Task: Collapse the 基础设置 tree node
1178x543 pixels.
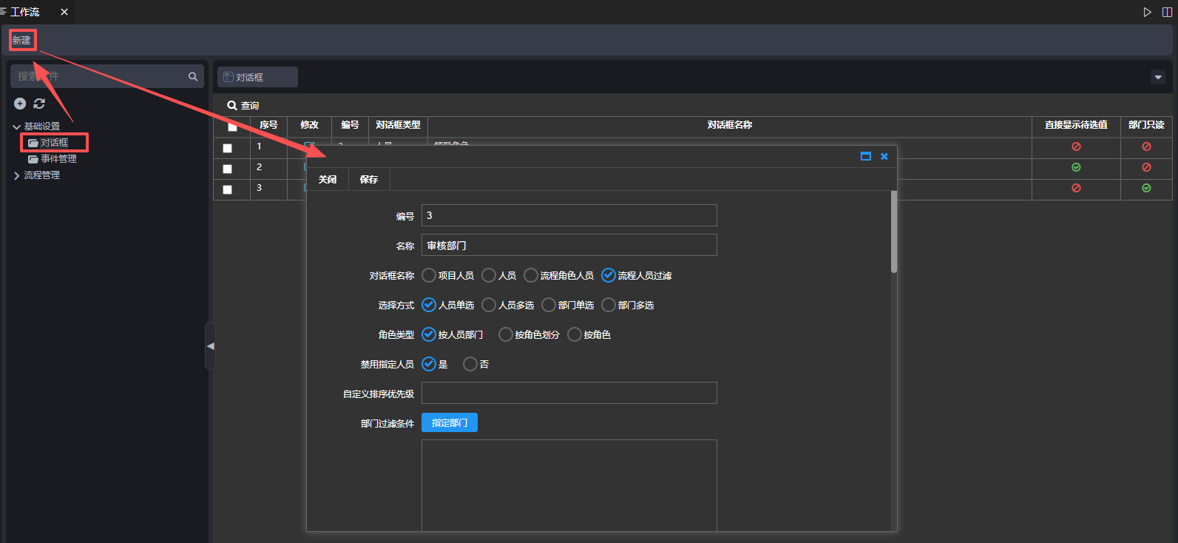Action: pos(16,127)
